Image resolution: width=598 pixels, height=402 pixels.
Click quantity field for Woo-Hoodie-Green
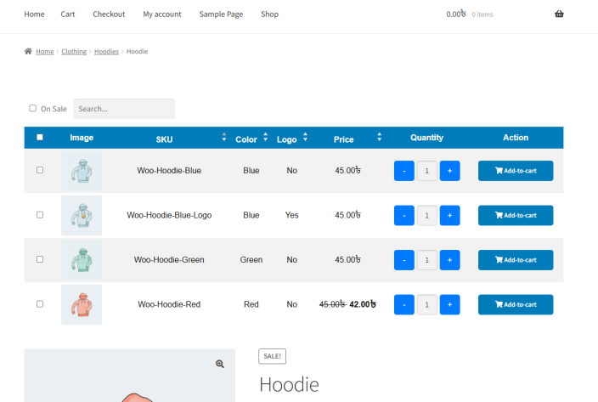(x=426, y=260)
